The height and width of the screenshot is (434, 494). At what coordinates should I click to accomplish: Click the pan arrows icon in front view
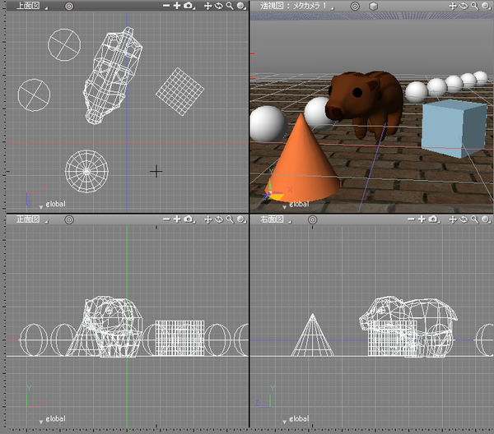207,219
